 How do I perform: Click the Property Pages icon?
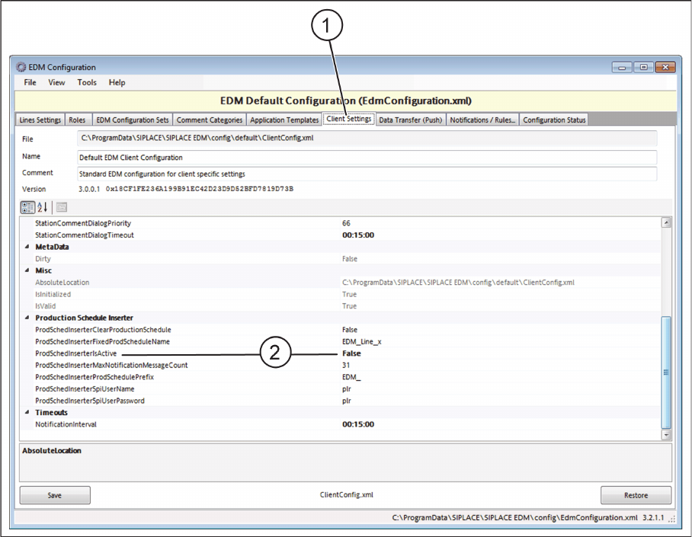tap(62, 207)
